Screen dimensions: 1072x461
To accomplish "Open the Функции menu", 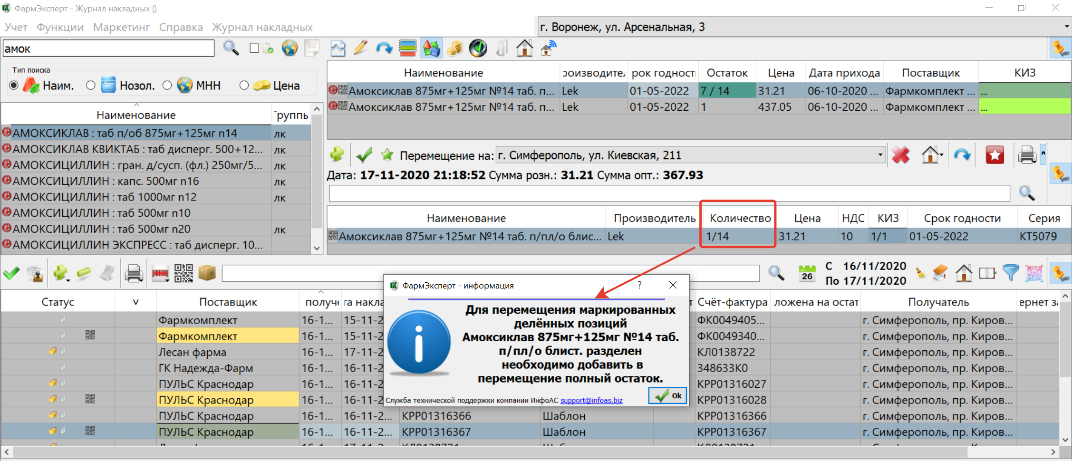I will pyautogui.click(x=60, y=27).
